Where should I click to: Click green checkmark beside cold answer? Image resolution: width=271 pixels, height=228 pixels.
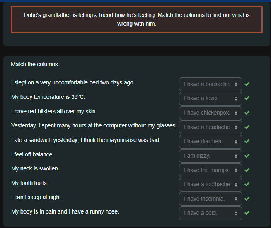tap(247, 213)
